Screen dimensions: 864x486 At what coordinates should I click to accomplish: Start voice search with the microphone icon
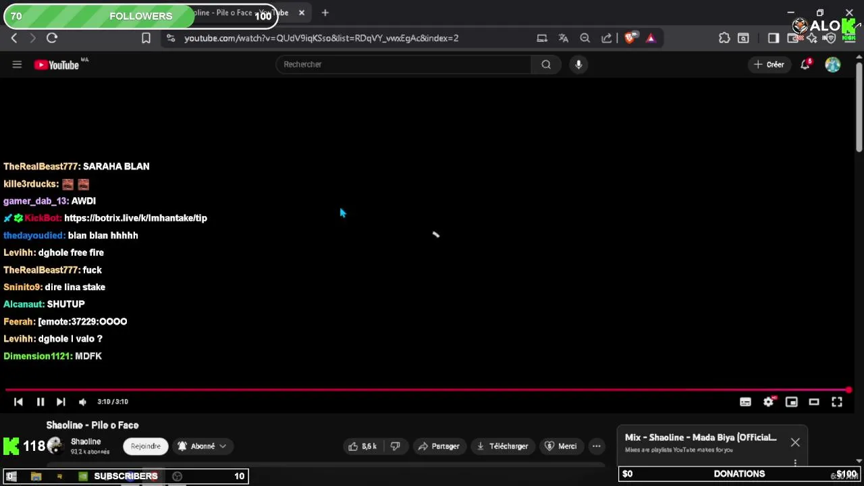pos(578,64)
